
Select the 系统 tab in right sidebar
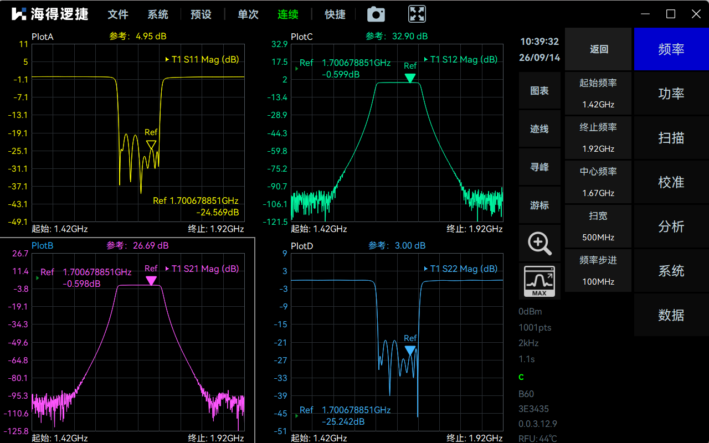(x=671, y=271)
